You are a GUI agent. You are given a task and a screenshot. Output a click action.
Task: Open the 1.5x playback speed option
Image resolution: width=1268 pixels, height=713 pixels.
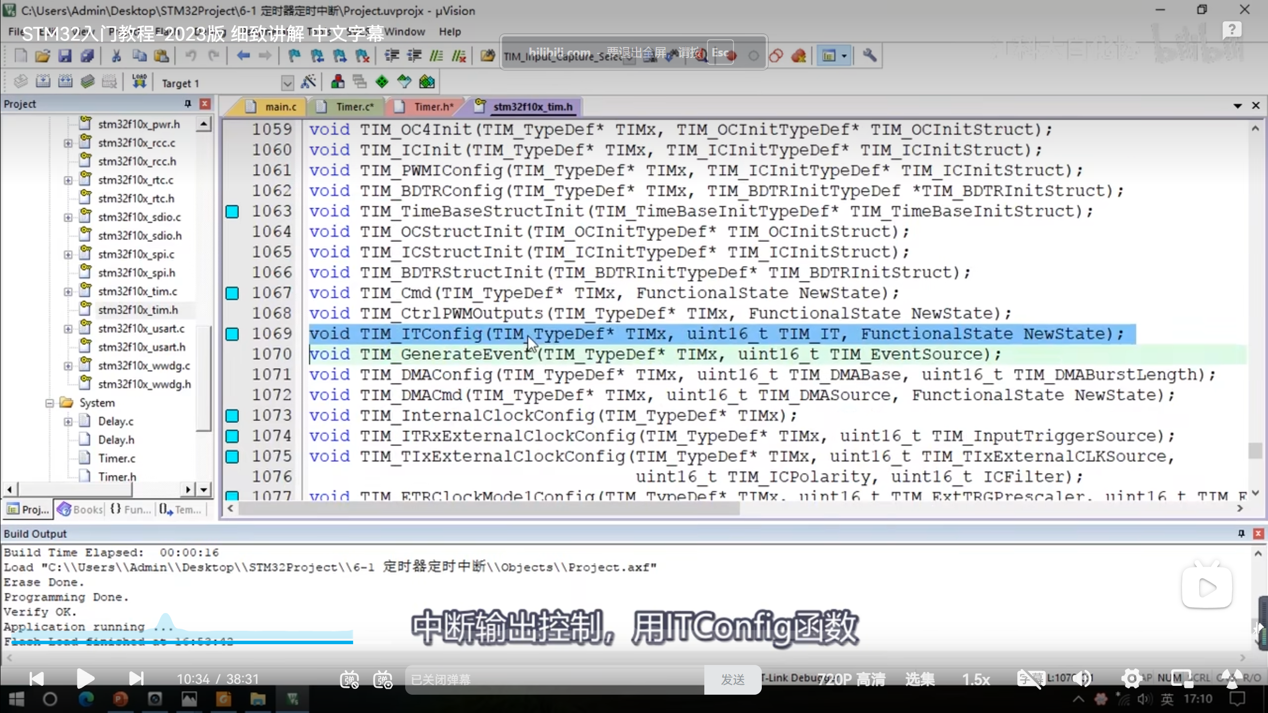[975, 679]
